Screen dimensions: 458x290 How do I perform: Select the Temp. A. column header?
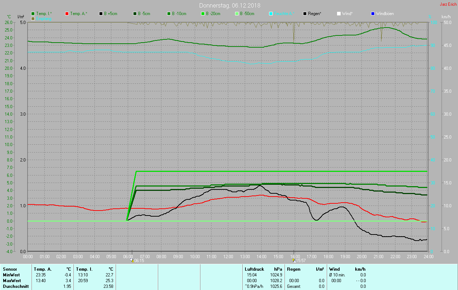click(43, 269)
